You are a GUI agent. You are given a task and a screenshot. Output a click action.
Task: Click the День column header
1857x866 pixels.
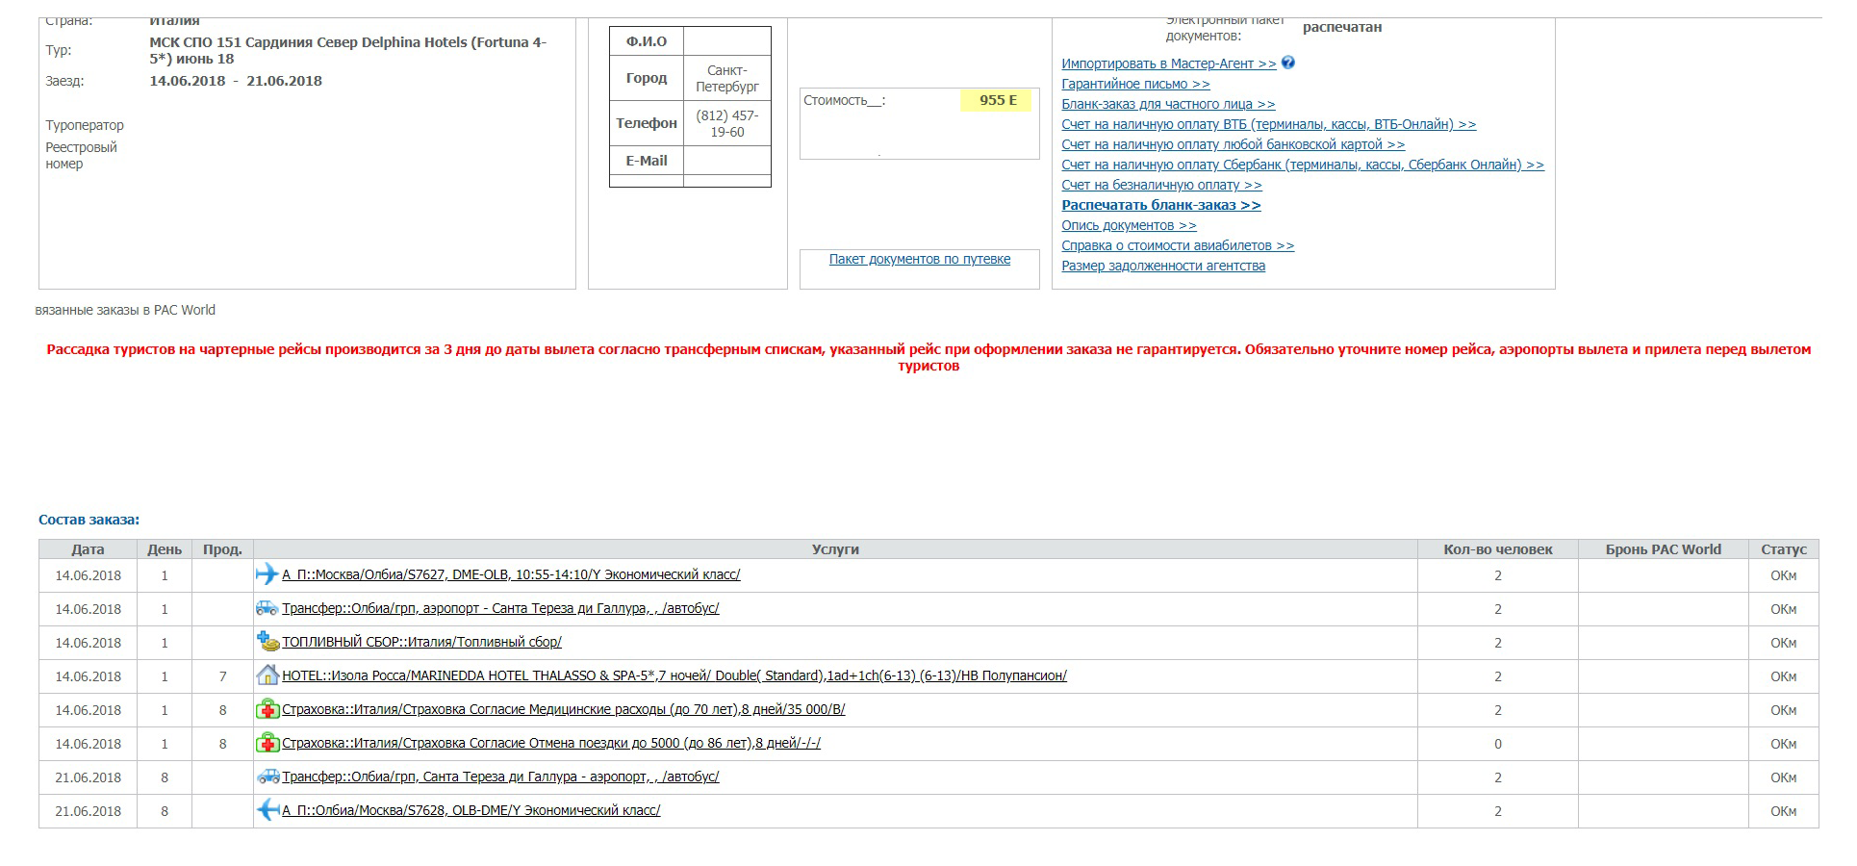165,549
